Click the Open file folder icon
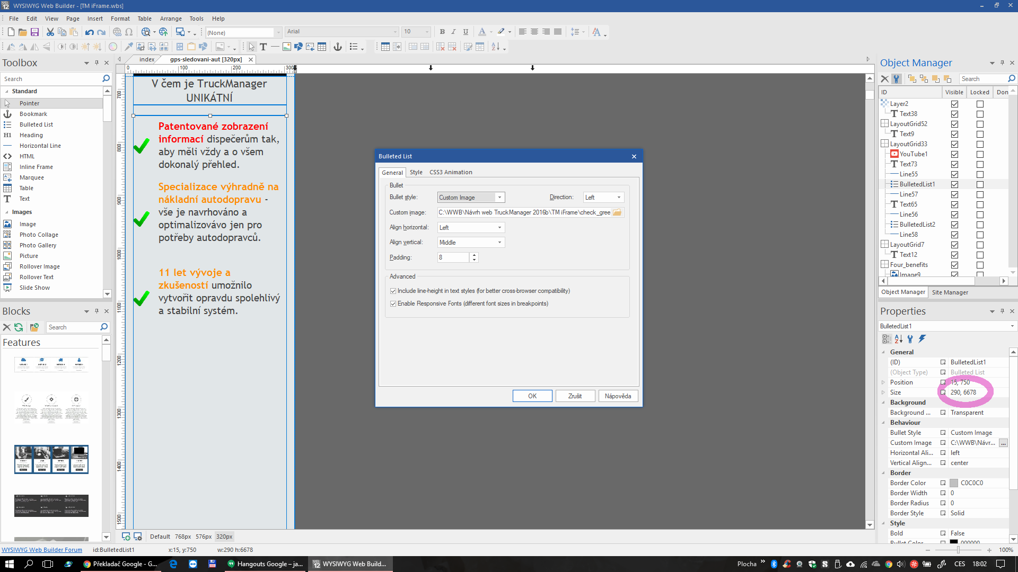The width and height of the screenshot is (1018, 572). click(23, 32)
